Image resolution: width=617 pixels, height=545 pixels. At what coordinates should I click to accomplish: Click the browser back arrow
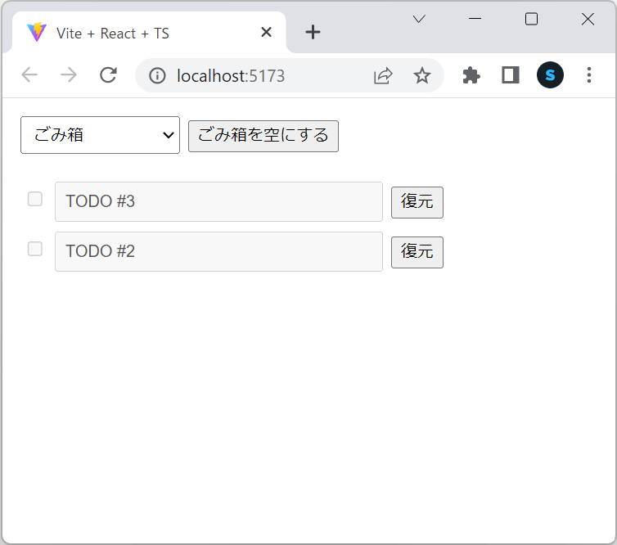(29, 74)
